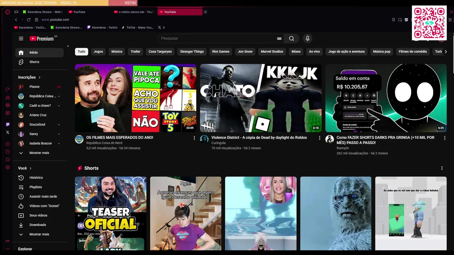Viewport: 454px width, 255px height.
Task: Open República Coisa de Nerd channel link
Action: point(104,143)
